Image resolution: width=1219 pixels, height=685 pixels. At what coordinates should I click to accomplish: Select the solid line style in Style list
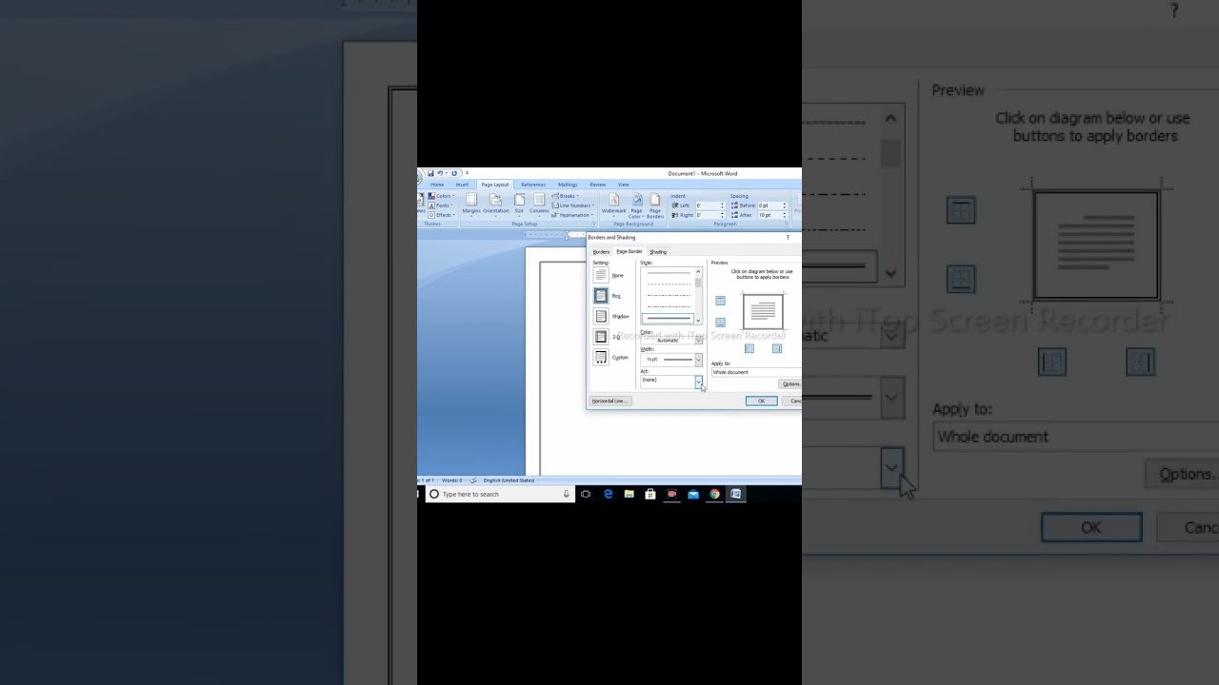click(x=669, y=318)
